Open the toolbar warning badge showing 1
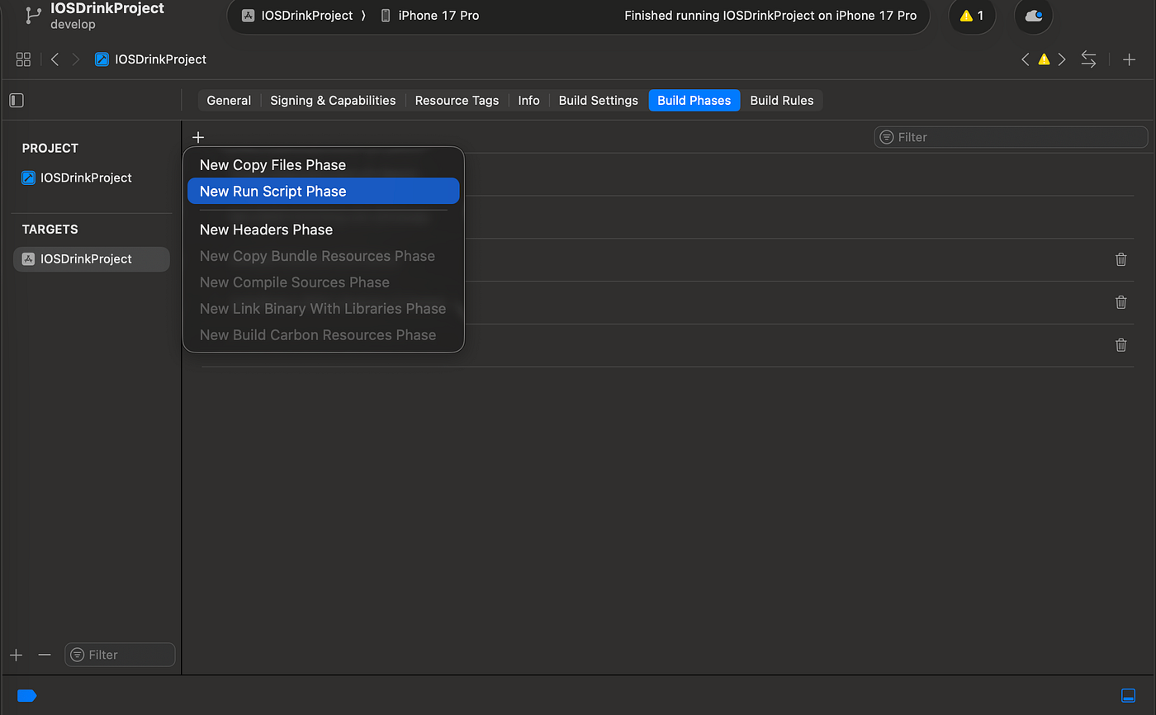The height and width of the screenshot is (715, 1156). [x=972, y=16]
